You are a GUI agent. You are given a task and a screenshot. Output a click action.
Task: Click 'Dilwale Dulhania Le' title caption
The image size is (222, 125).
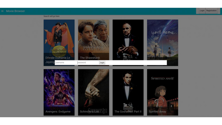point(58,58)
